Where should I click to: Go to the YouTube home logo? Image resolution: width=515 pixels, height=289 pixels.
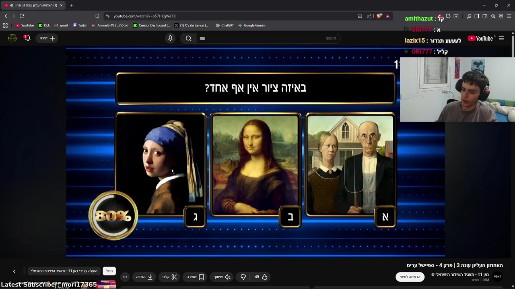[x=480, y=39]
